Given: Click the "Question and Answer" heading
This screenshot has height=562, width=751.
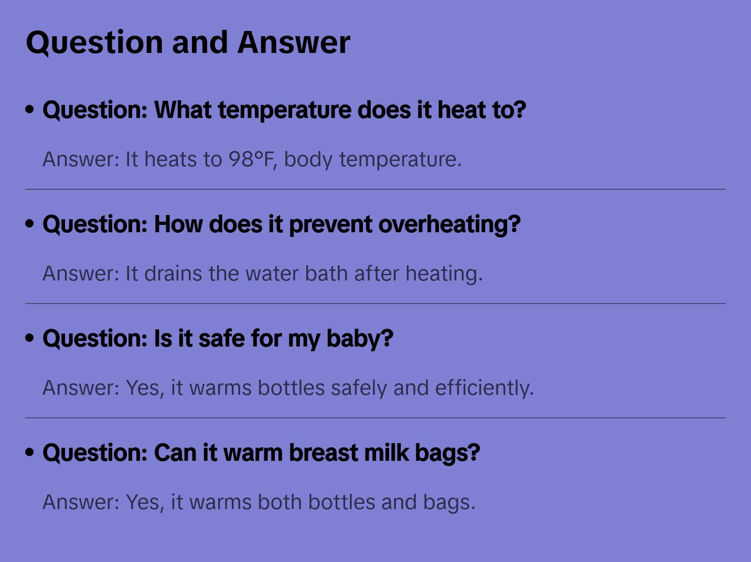Looking at the screenshot, I should click(188, 42).
